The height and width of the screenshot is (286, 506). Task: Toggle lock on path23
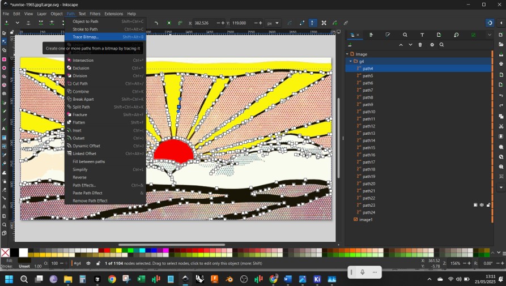[x=488, y=205]
